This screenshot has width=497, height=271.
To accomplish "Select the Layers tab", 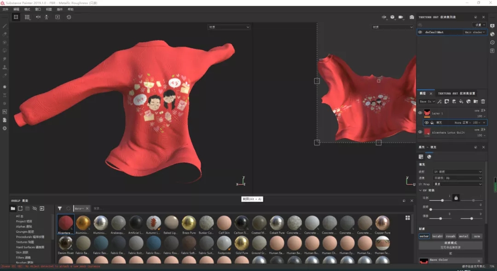I will (423, 93).
